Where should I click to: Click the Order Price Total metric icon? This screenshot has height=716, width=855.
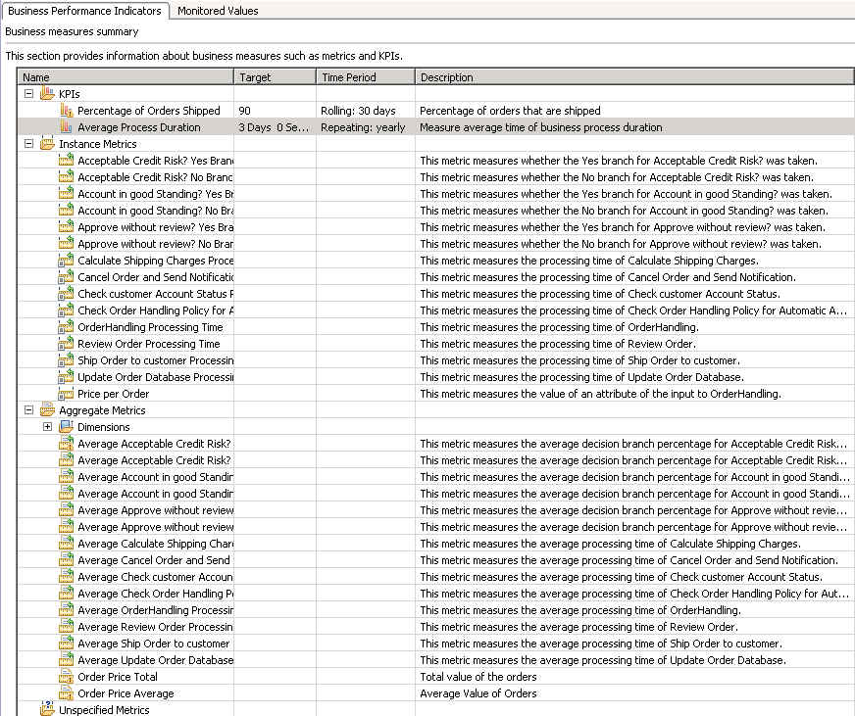pyautogui.click(x=66, y=677)
